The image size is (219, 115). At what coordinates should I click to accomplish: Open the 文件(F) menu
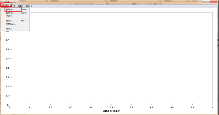(5, 6)
